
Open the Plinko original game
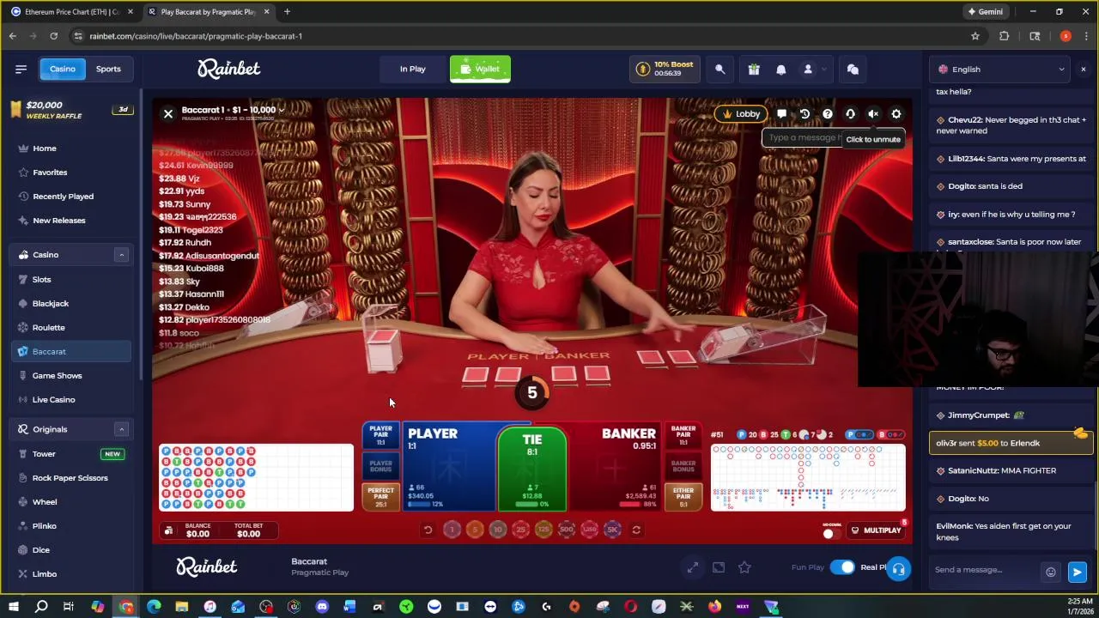click(x=70, y=526)
